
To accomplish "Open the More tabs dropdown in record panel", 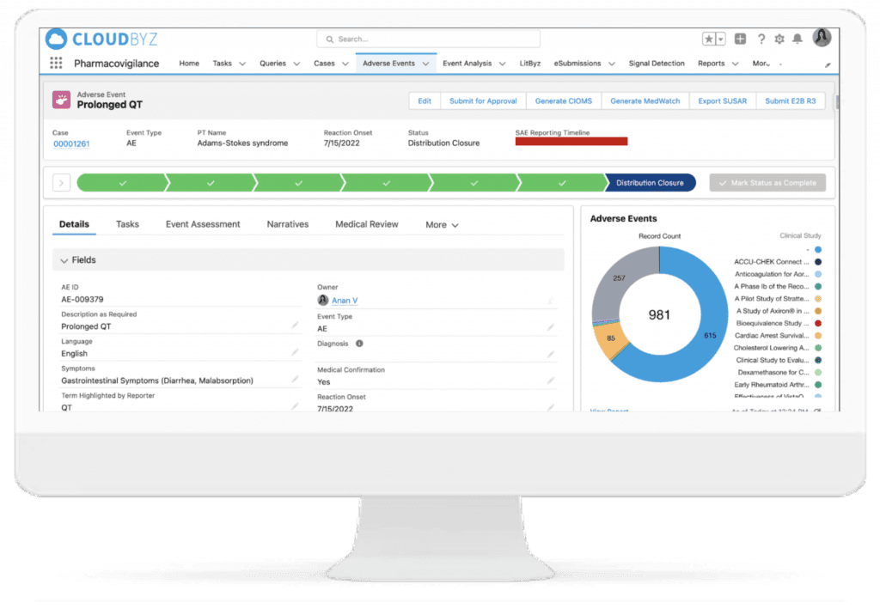I will [x=442, y=225].
